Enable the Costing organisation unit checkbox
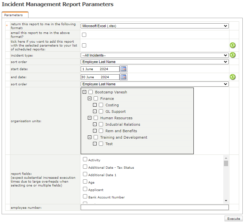Screen dimensions: 244x223 point(101,105)
